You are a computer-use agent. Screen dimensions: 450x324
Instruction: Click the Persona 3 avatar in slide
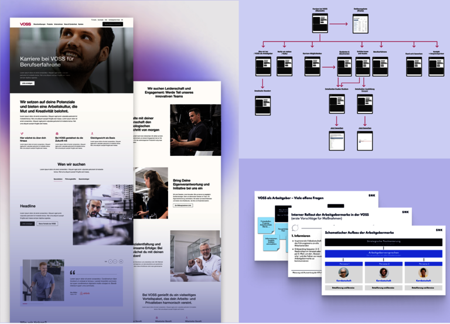pyautogui.click(x=423, y=272)
